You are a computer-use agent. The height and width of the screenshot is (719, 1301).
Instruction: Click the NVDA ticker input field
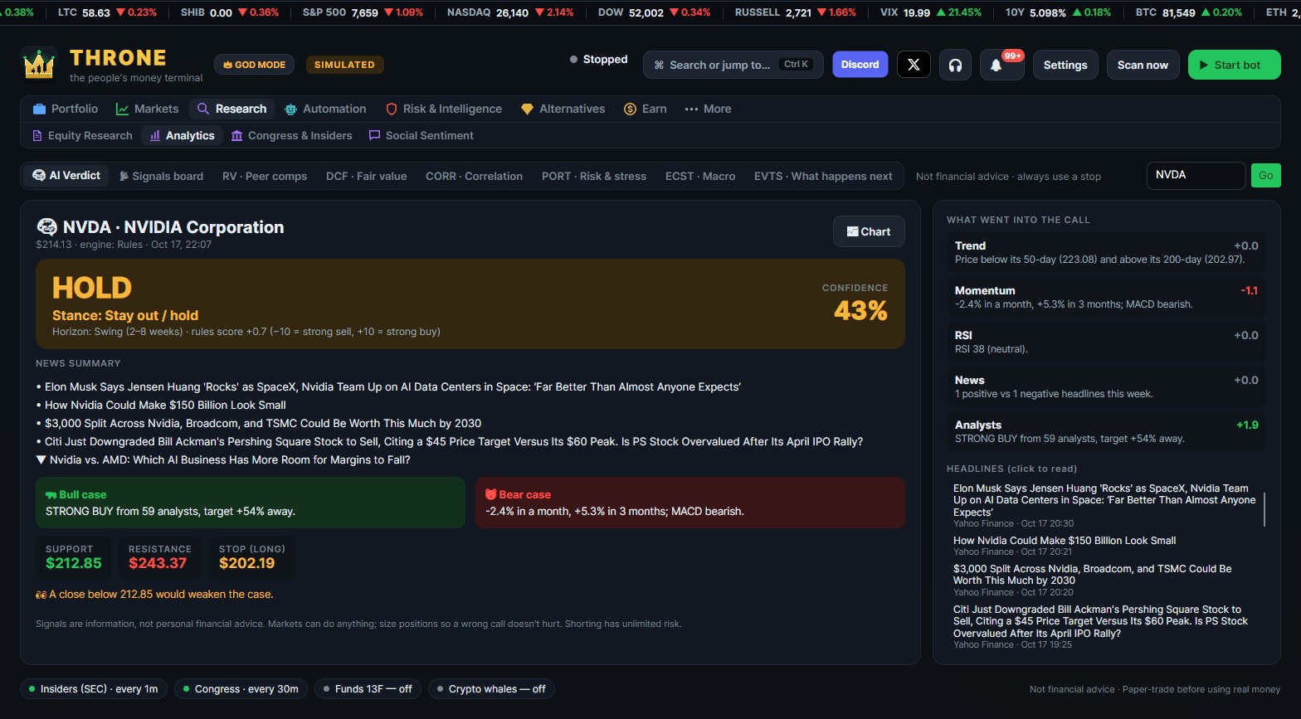pyautogui.click(x=1196, y=175)
